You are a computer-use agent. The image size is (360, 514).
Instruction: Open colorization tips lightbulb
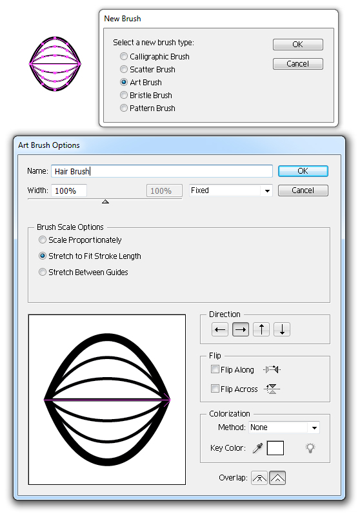(310, 447)
